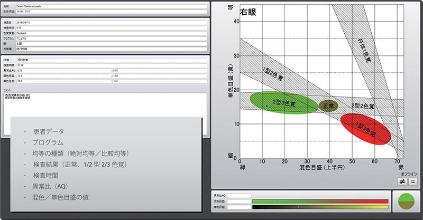Click the equal (=) button
The height and width of the screenshot is (220, 423).
pyautogui.click(x=412, y=181)
